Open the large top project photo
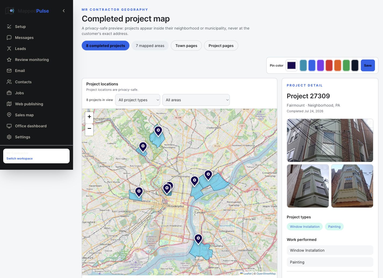 click(x=330, y=140)
